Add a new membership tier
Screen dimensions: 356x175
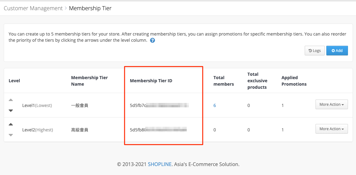337,51
